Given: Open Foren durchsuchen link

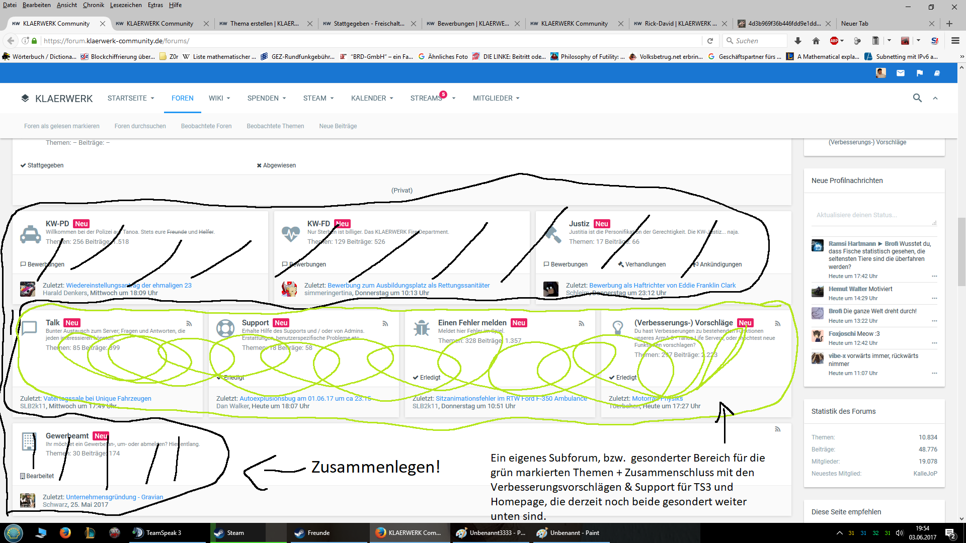Looking at the screenshot, I should tap(140, 126).
